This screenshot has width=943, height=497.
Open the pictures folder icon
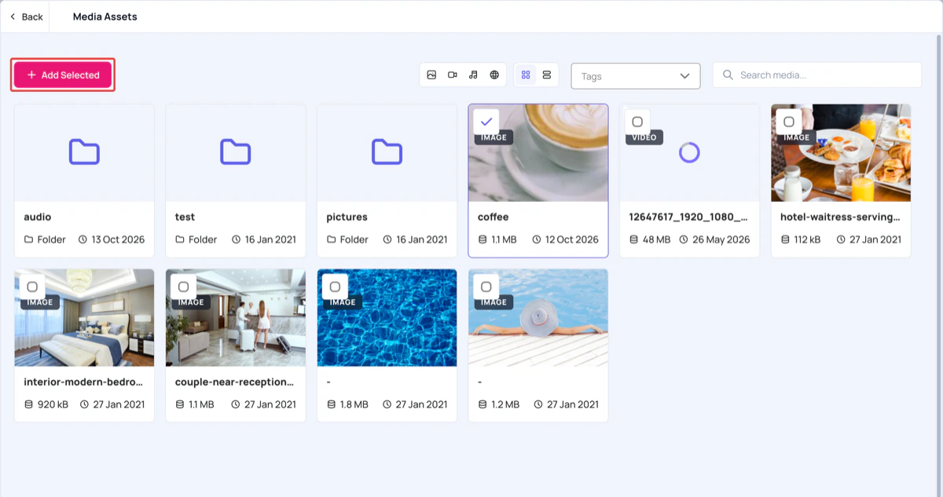[387, 152]
